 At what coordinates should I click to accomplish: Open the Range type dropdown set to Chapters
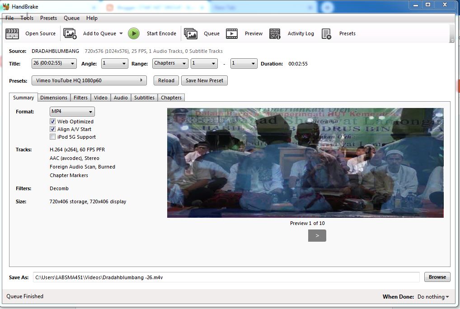tap(170, 63)
